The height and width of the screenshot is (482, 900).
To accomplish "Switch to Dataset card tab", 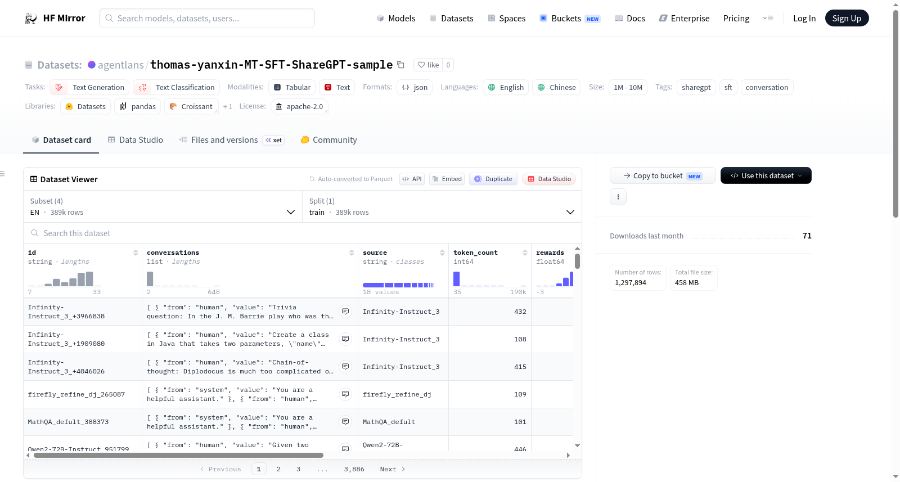I will (61, 140).
